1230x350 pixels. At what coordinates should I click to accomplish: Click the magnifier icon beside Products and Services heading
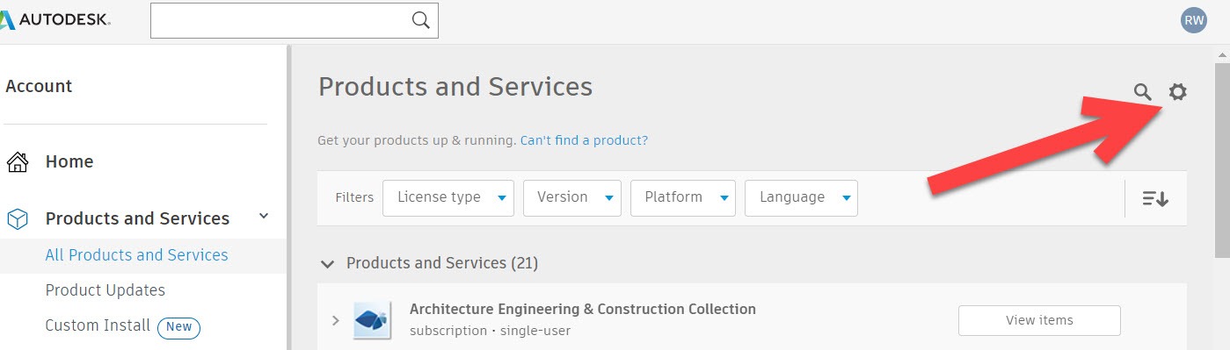pos(1142,91)
